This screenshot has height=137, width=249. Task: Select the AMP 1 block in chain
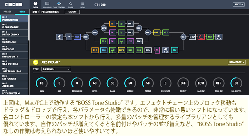click(157, 32)
